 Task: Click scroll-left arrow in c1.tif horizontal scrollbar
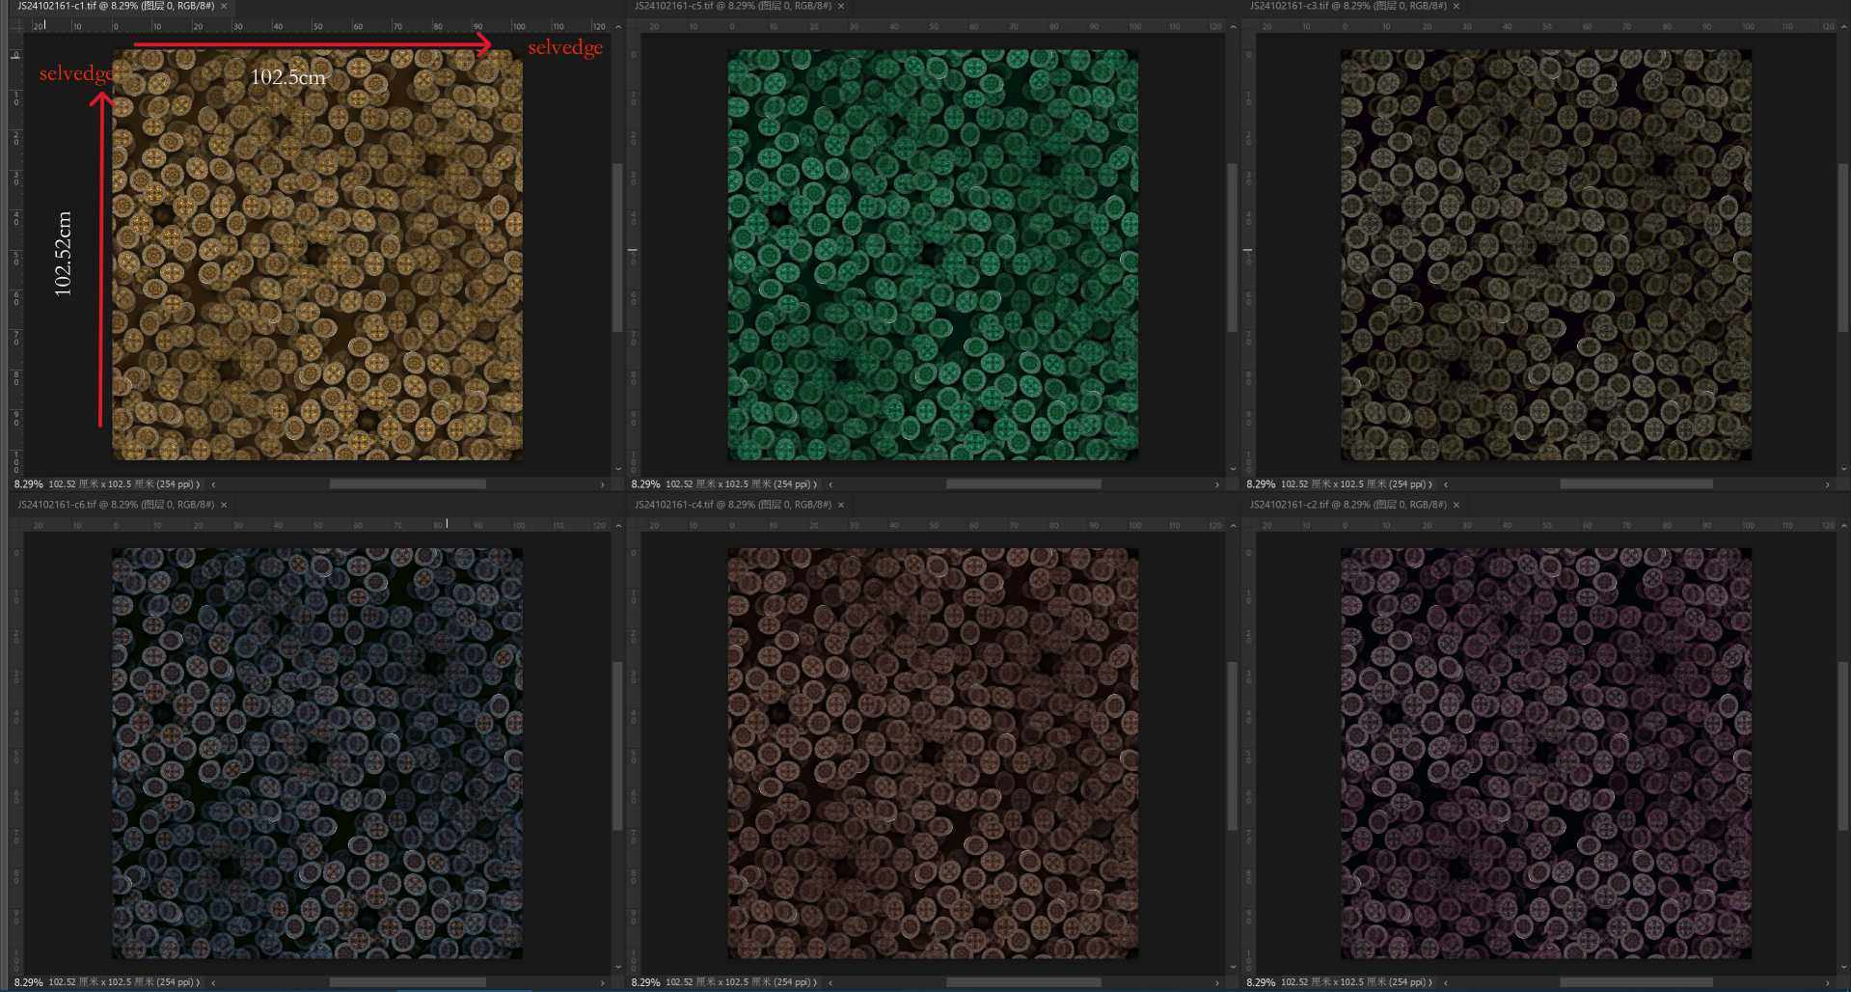click(213, 484)
